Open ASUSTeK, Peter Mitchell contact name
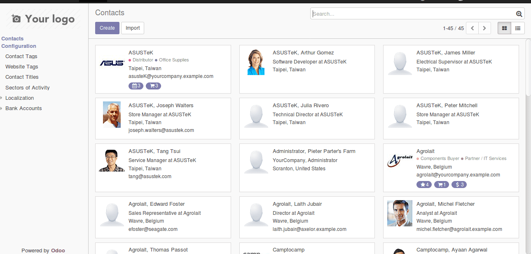Image resolution: width=531 pixels, height=254 pixels. click(447, 106)
